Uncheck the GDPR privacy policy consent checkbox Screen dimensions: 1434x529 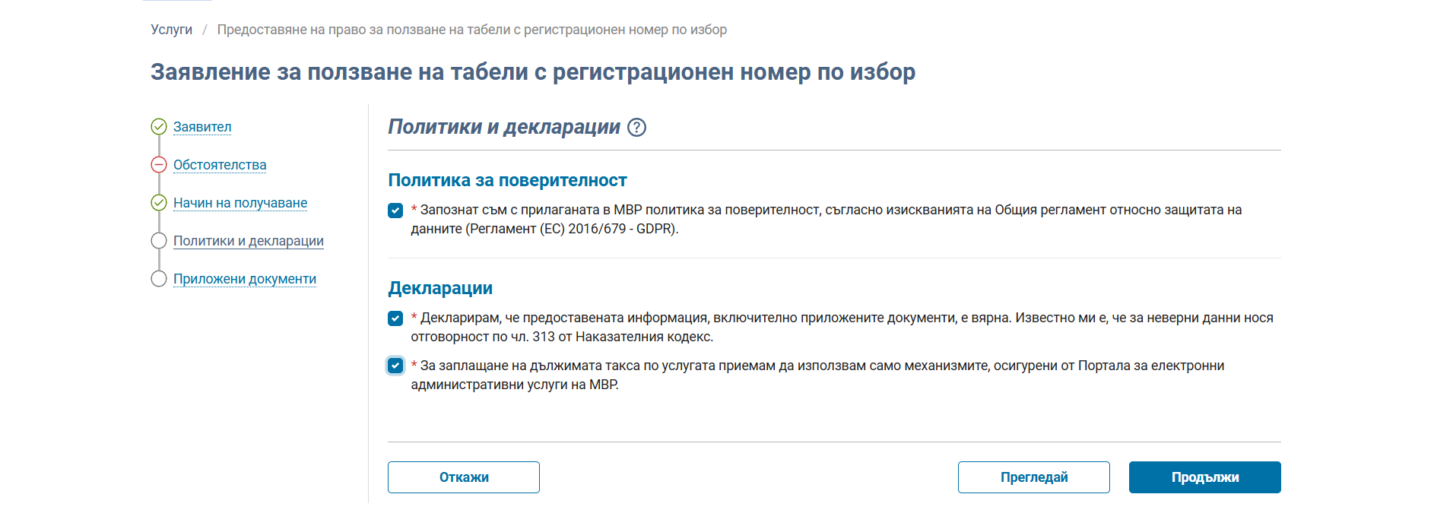[x=395, y=211]
